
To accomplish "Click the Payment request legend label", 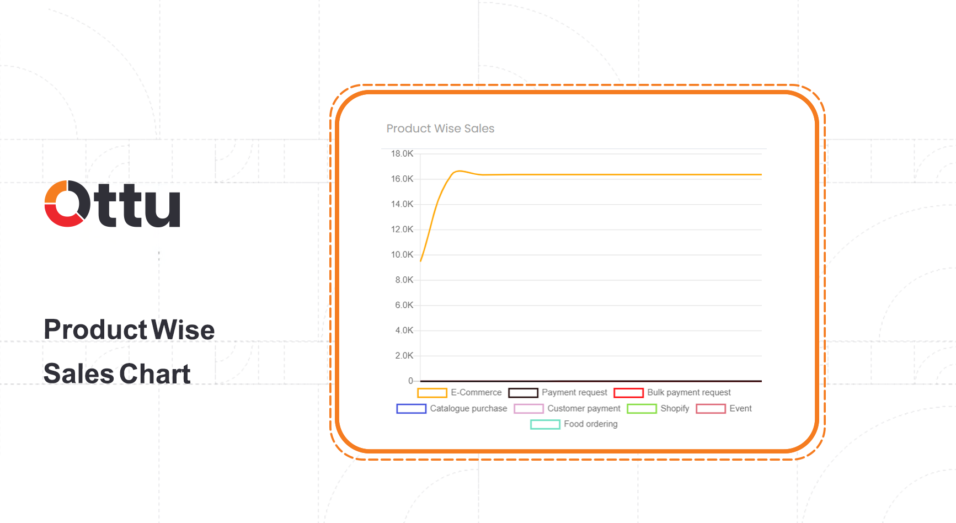I will pos(574,393).
